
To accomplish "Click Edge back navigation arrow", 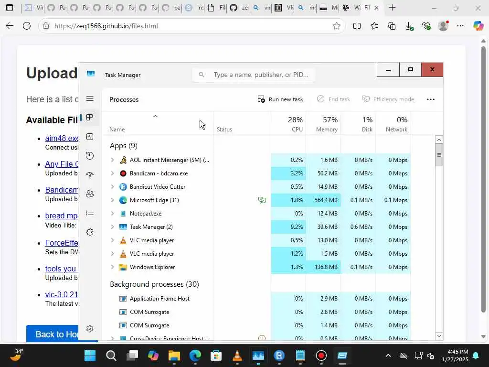I will 10,26.
